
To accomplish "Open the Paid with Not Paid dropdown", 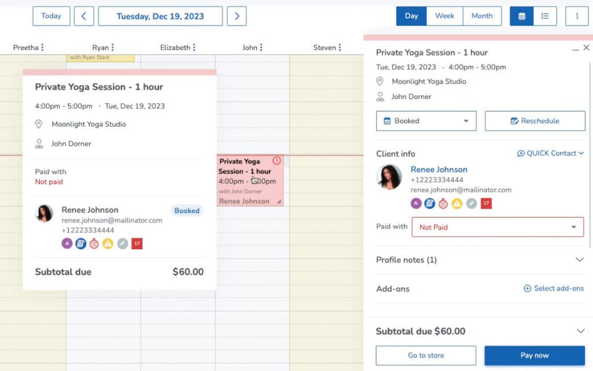I will 497,227.
